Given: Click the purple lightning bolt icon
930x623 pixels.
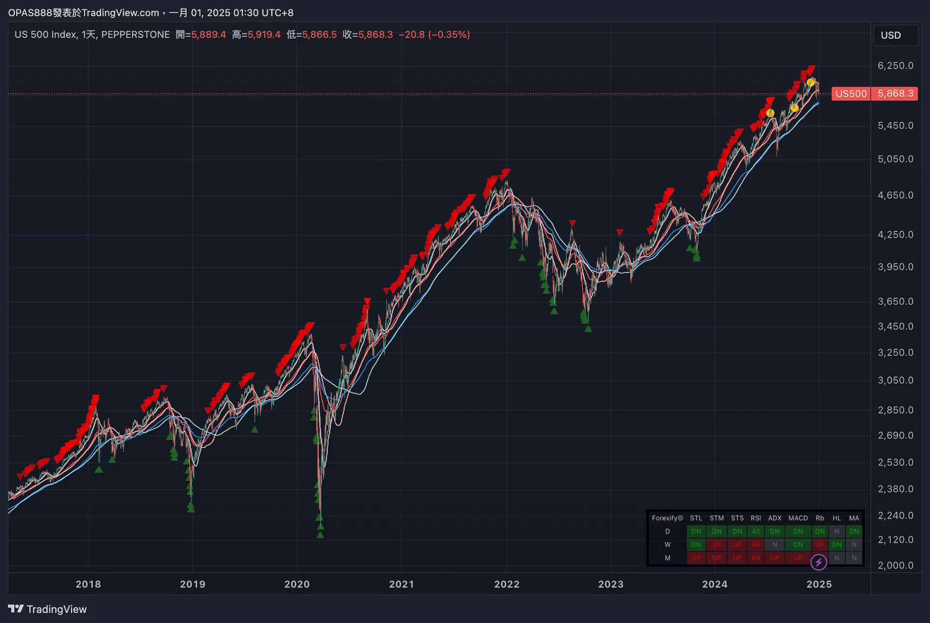Looking at the screenshot, I should click(x=819, y=562).
